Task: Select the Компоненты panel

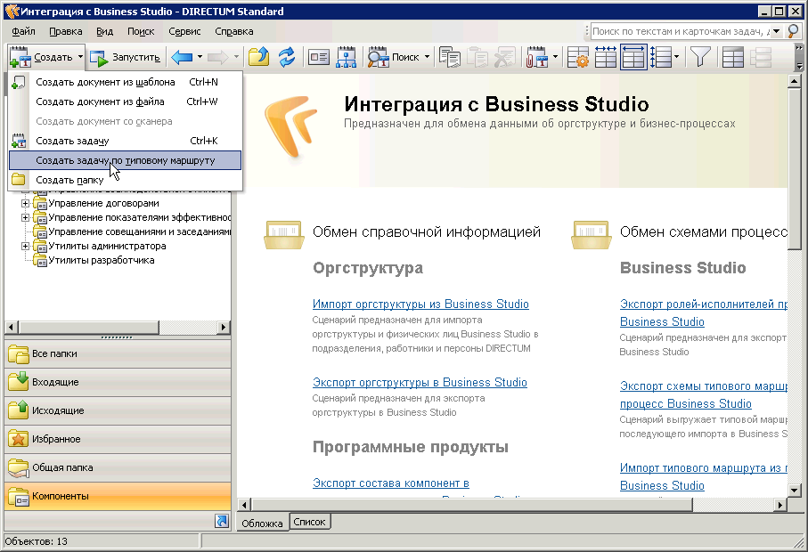Action: point(118,496)
